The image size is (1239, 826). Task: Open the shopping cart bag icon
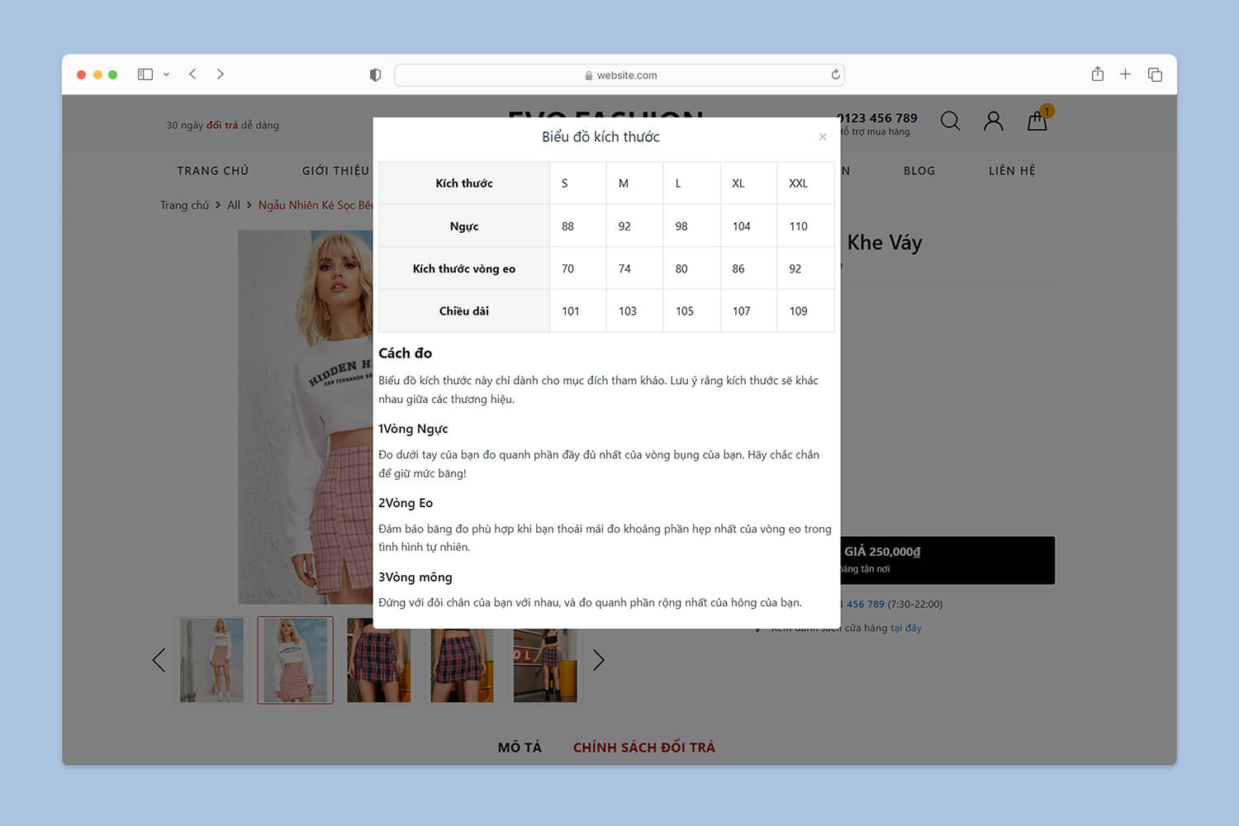1037,121
